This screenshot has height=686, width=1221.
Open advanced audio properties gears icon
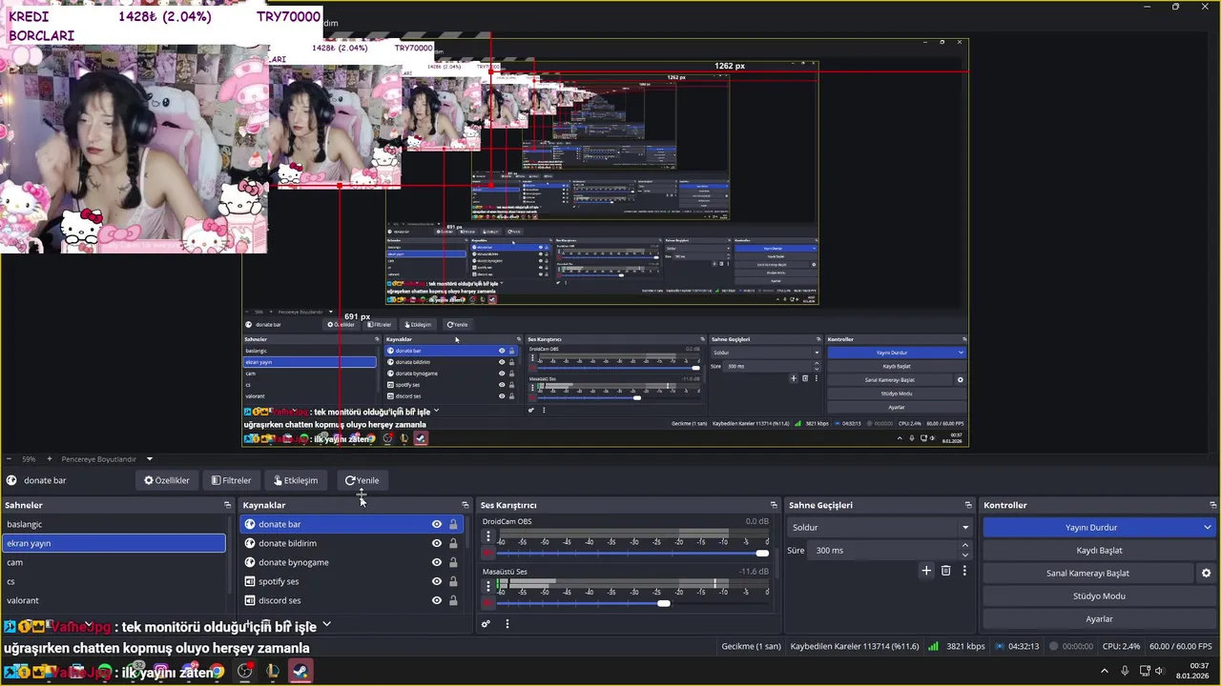pyautogui.click(x=486, y=624)
